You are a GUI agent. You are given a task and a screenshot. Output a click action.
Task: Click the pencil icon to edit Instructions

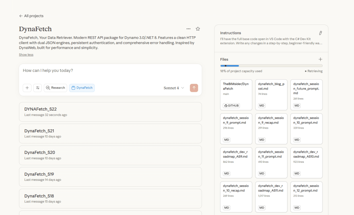point(320,33)
